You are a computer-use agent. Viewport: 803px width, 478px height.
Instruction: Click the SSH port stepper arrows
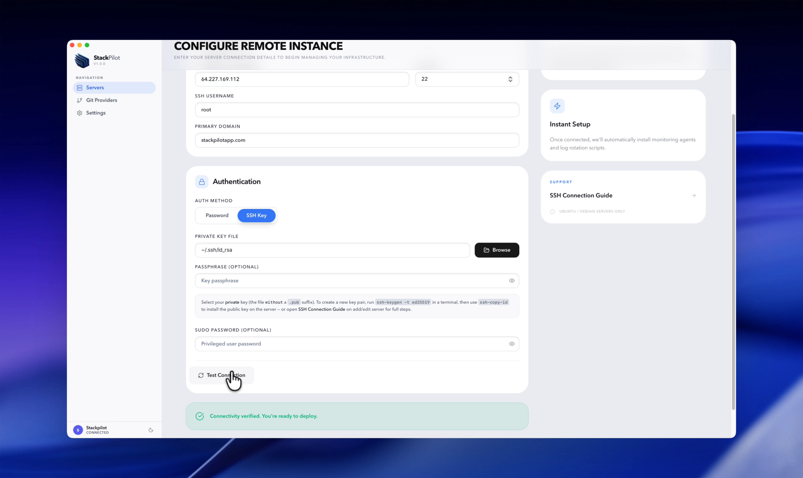click(x=510, y=79)
